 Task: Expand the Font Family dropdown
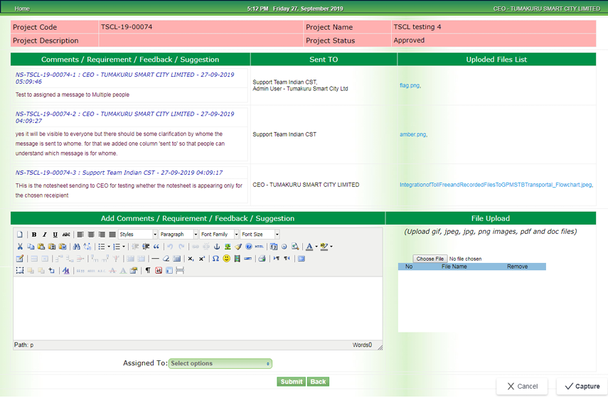click(218, 235)
